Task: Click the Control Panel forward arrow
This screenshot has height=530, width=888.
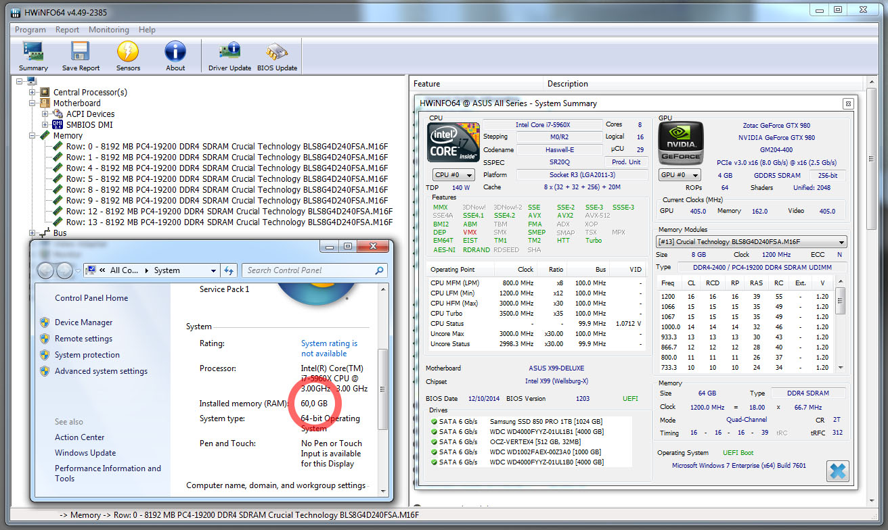Action: pyautogui.click(x=64, y=270)
